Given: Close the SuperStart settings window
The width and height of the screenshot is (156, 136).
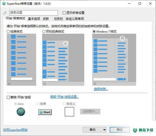Looking at the screenshot, I should (150, 4).
